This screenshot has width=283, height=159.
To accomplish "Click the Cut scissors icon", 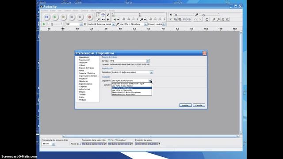I will coord(171,19).
